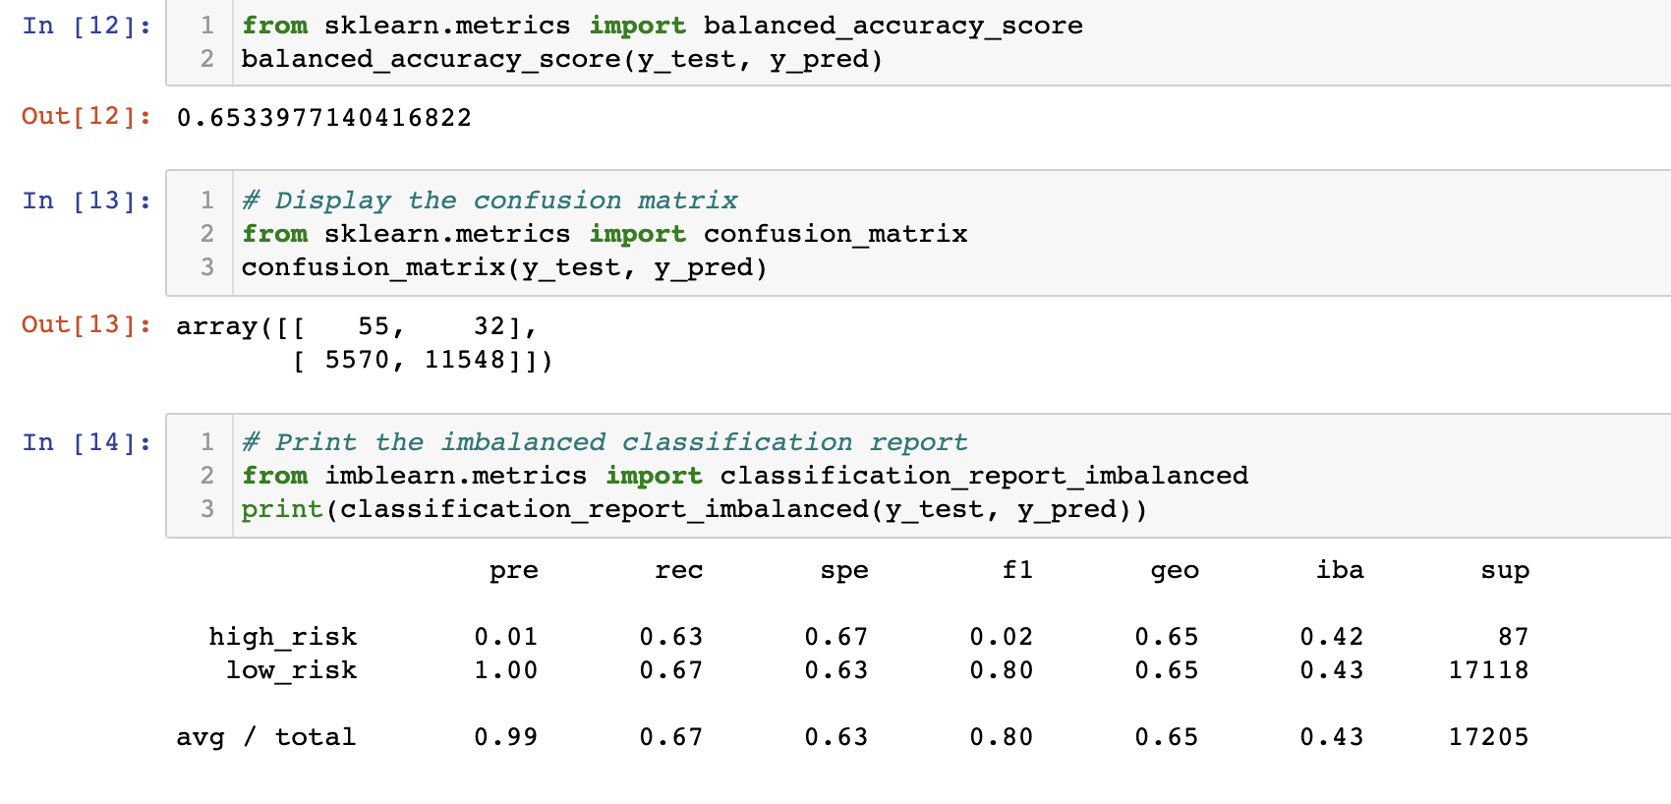The height and width of the screenshot is (804, 1671).
Task: Click balanced_accuracy_score(y_test, y_pred) call line
Action: pyautogui.click(x=562, y=59)
